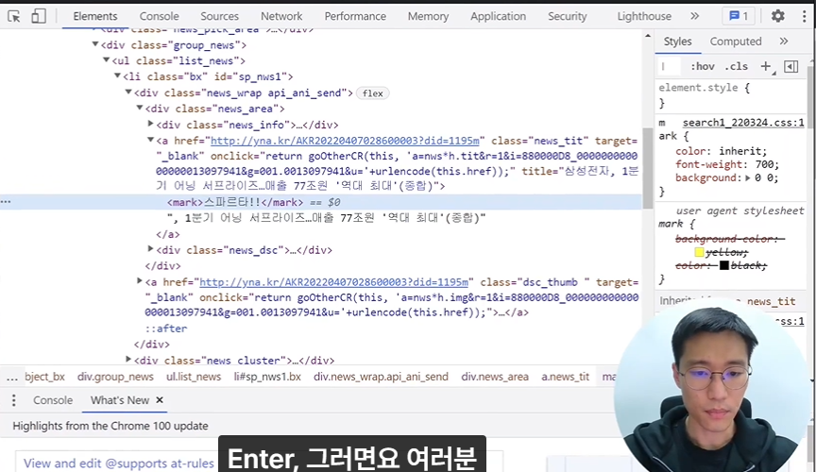Viewport: 816px width, 472px height.
Task: Collapse the div class="group_news" node
Action: pyautogui.click(x=95, y=44)
